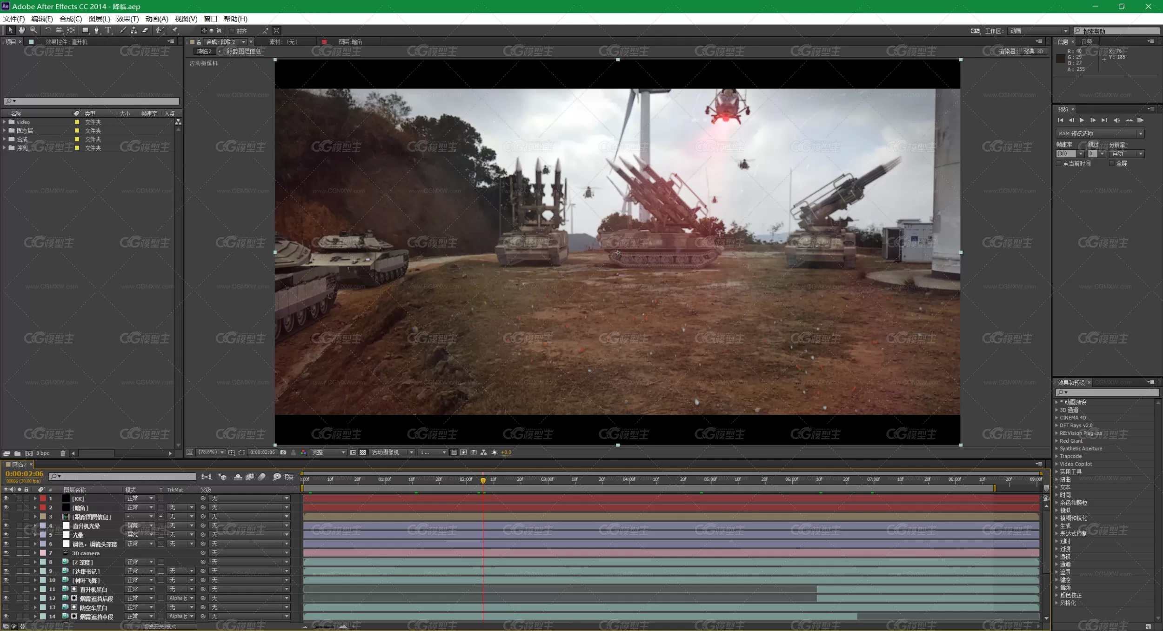The height and width of the screenshot is (631, 1163).
Task: Hide the 烟雾遮挡后段 layer eye
Action: point(6,598)
